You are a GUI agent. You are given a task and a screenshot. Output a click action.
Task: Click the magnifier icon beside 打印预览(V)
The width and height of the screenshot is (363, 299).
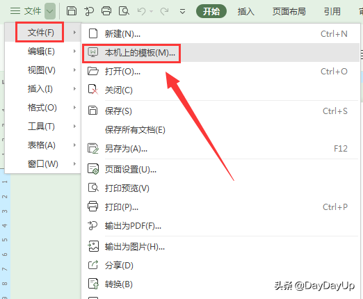coord(93,188)
